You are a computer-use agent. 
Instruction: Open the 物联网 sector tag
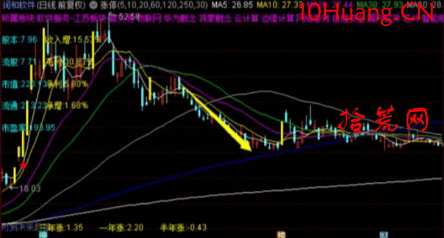pos(150,19)
